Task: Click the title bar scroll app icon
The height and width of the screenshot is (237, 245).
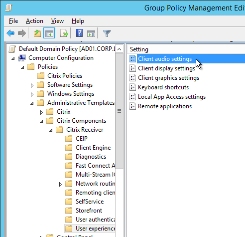Action: point(8,8)
